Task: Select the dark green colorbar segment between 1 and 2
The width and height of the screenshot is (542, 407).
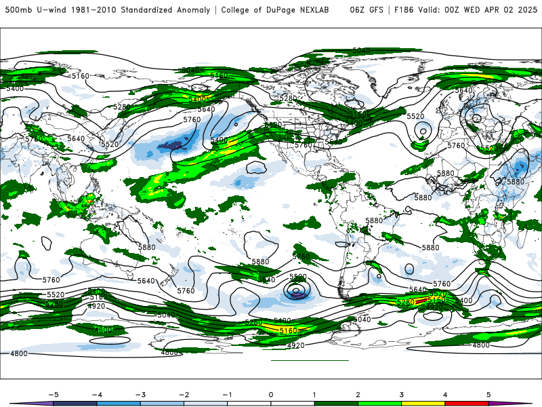Action: pos(336,404)
